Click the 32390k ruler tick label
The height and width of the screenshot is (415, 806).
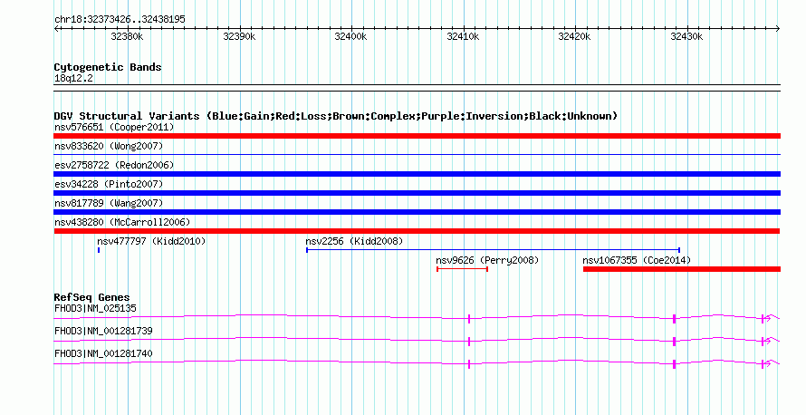[239, 36]
